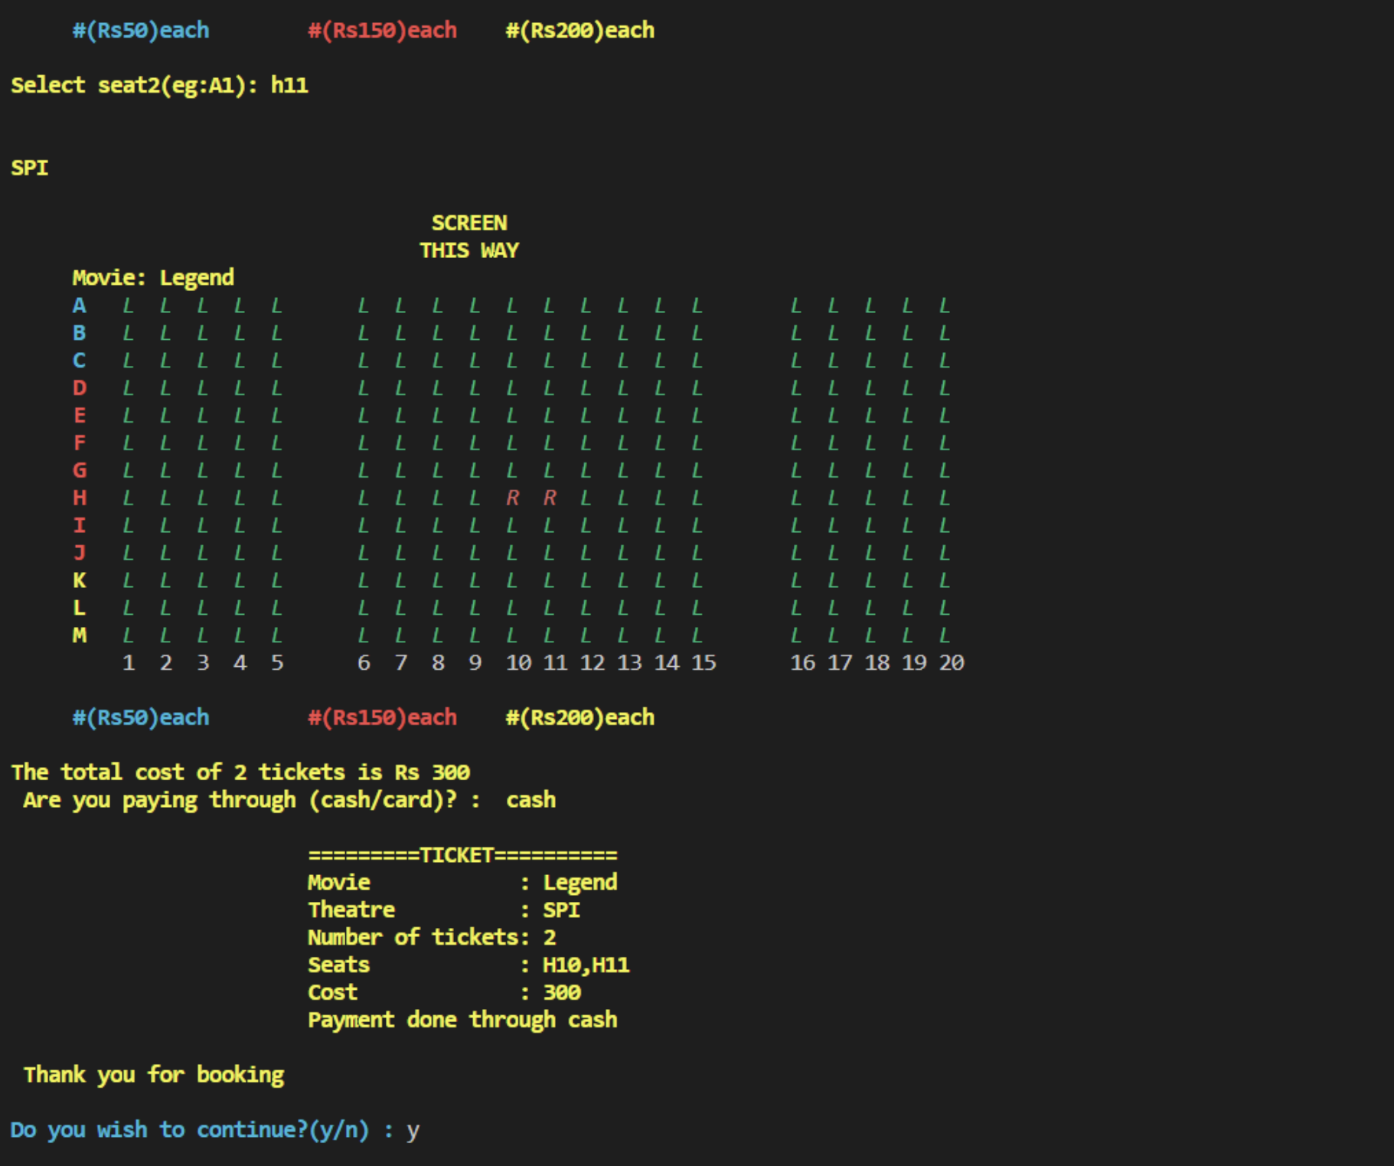
Task: Click column number 6 under the seat grid
Action: click(x=364, y=663)
